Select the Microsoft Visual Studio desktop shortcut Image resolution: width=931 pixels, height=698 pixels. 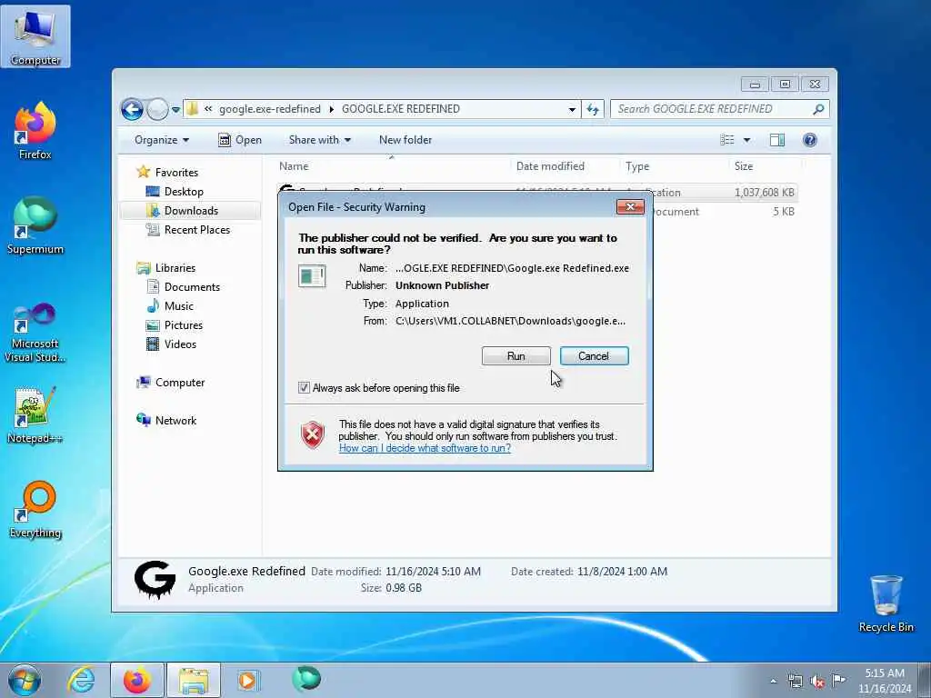(x=35, y=333)
